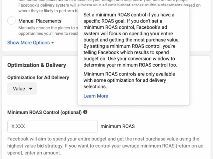Click the Optimization for Ad Delivery label
Viewport: 213px width, 159px height.
coord(38,78)
